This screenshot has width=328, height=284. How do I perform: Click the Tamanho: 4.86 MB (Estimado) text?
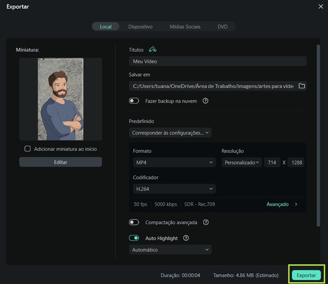[246, 275]
